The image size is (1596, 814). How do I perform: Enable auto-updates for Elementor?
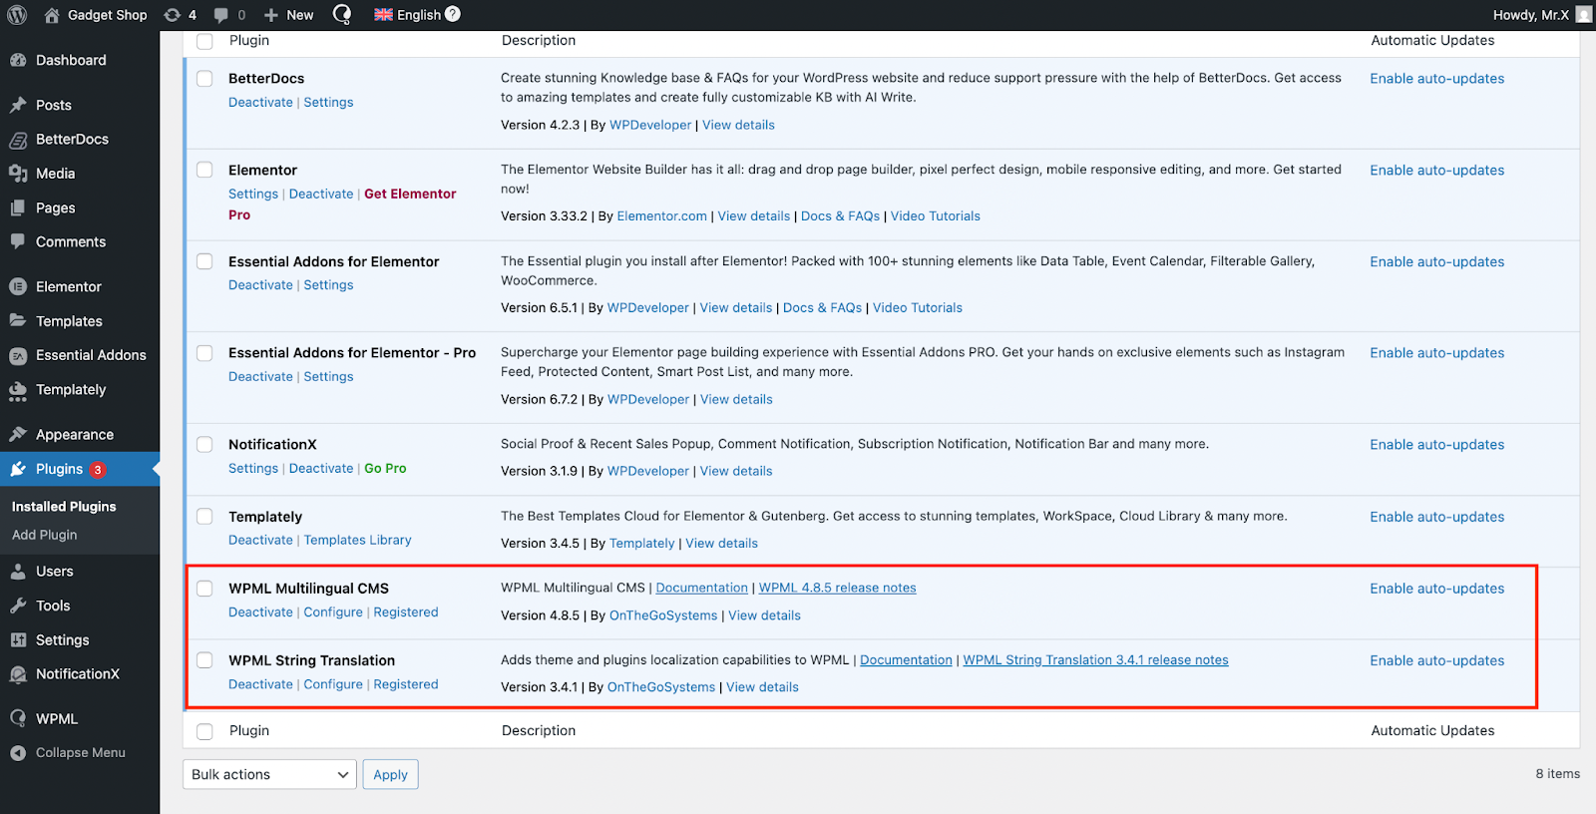click(1436, 171)
